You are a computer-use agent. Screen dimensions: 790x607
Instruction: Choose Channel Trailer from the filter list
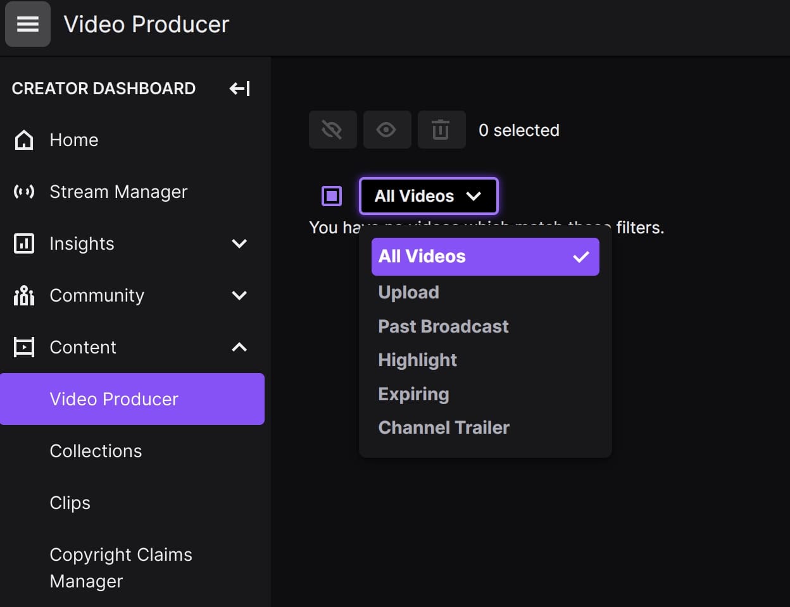point(444,427)
